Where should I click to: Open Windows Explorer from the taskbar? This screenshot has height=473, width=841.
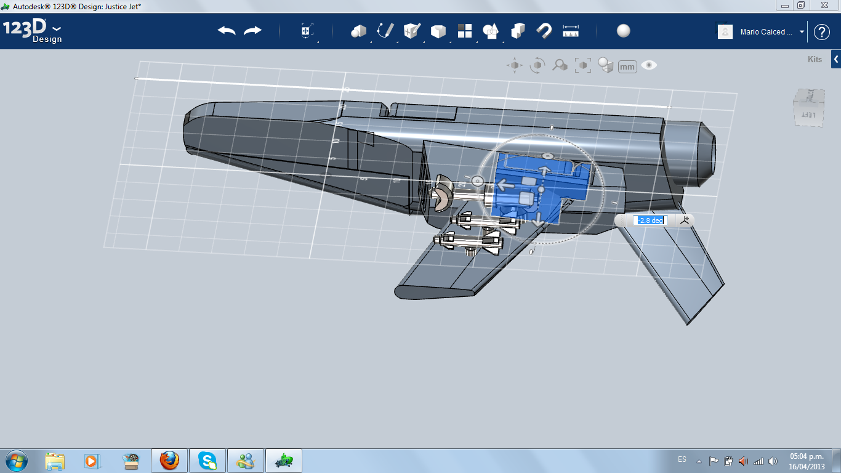point(55,461)
